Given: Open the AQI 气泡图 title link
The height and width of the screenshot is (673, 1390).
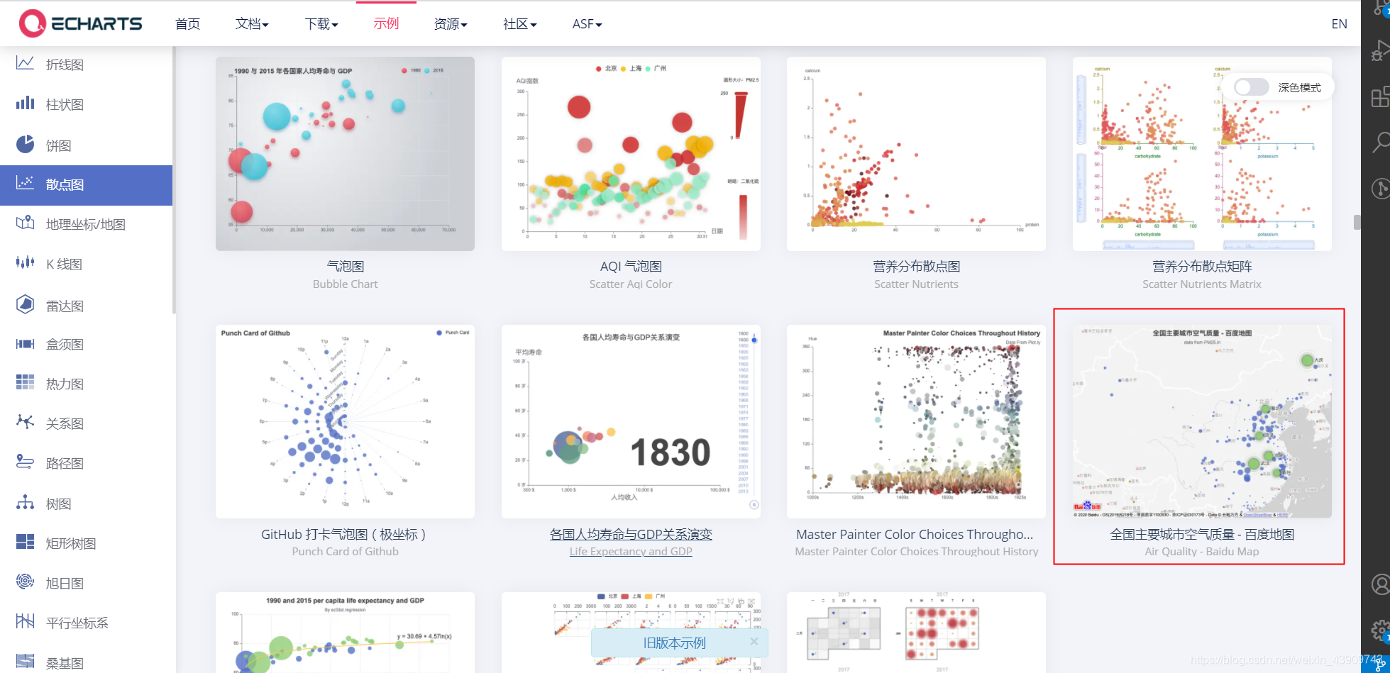Looking at the screenshot, I should 631,266.
